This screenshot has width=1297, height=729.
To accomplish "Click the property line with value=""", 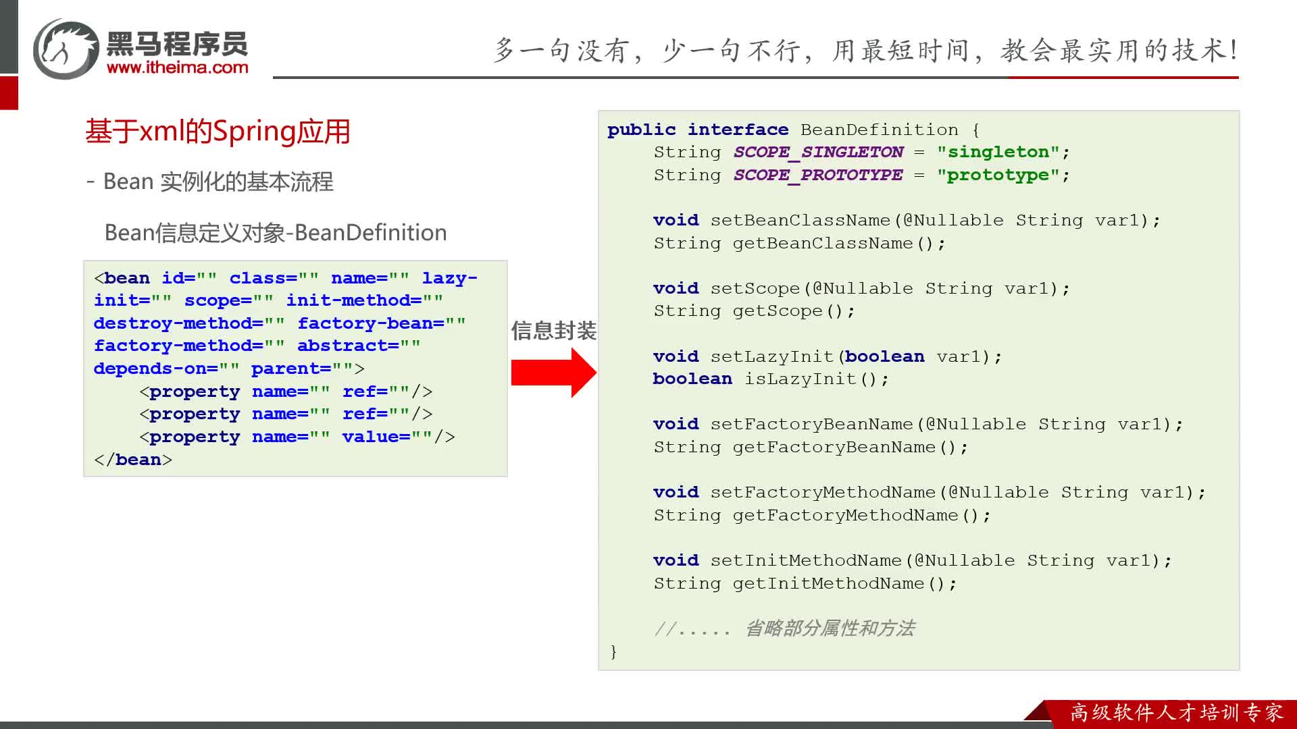I will [297, 437].
